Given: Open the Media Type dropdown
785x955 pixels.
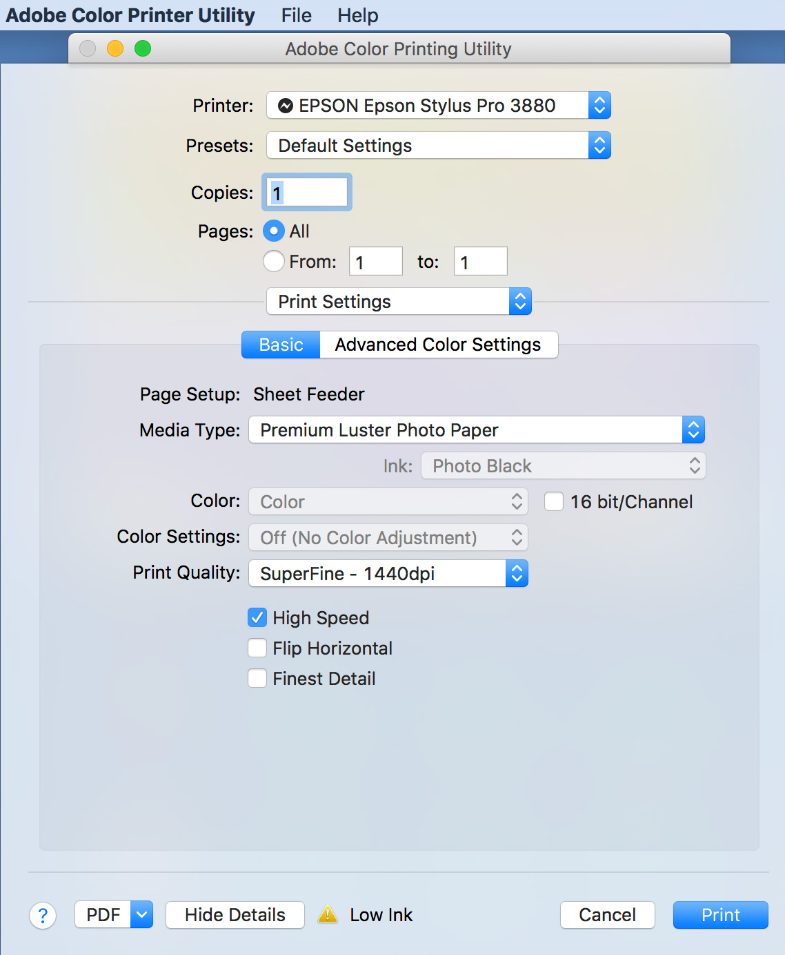Looking at the screenshot, I should [x=477, y=430].
